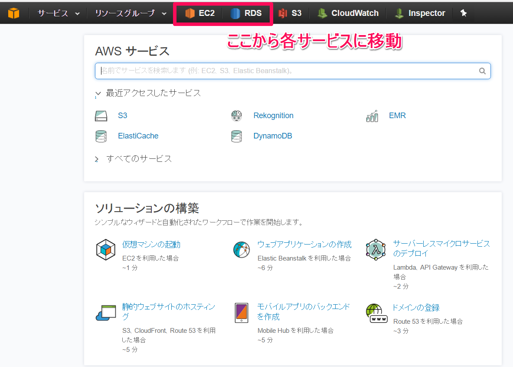Image resolution: width=513 pixels, height=367 pixels.
Task: Click 'EC2 を利用した場合' text
Action: click(150, 258)
